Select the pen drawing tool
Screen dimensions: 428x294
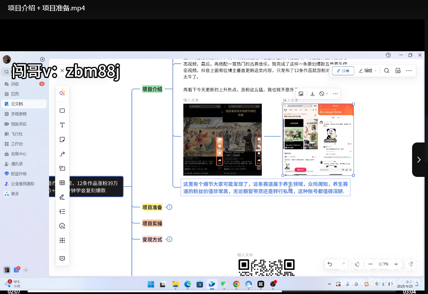(x=62, y=197)
